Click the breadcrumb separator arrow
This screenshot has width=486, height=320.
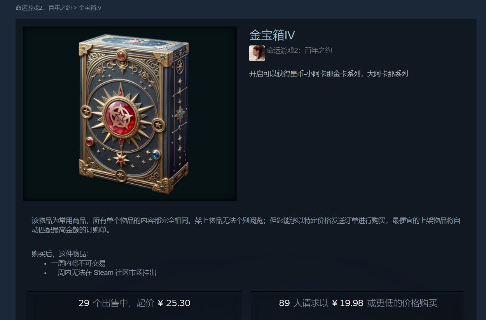pyautogui.click(x=75, y=8)
